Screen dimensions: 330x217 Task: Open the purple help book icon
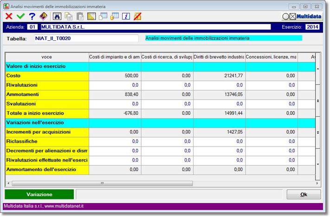pyautogui.click(x=44, y=16)
